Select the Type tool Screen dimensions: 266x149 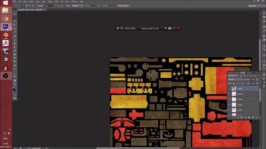point(15,69)
